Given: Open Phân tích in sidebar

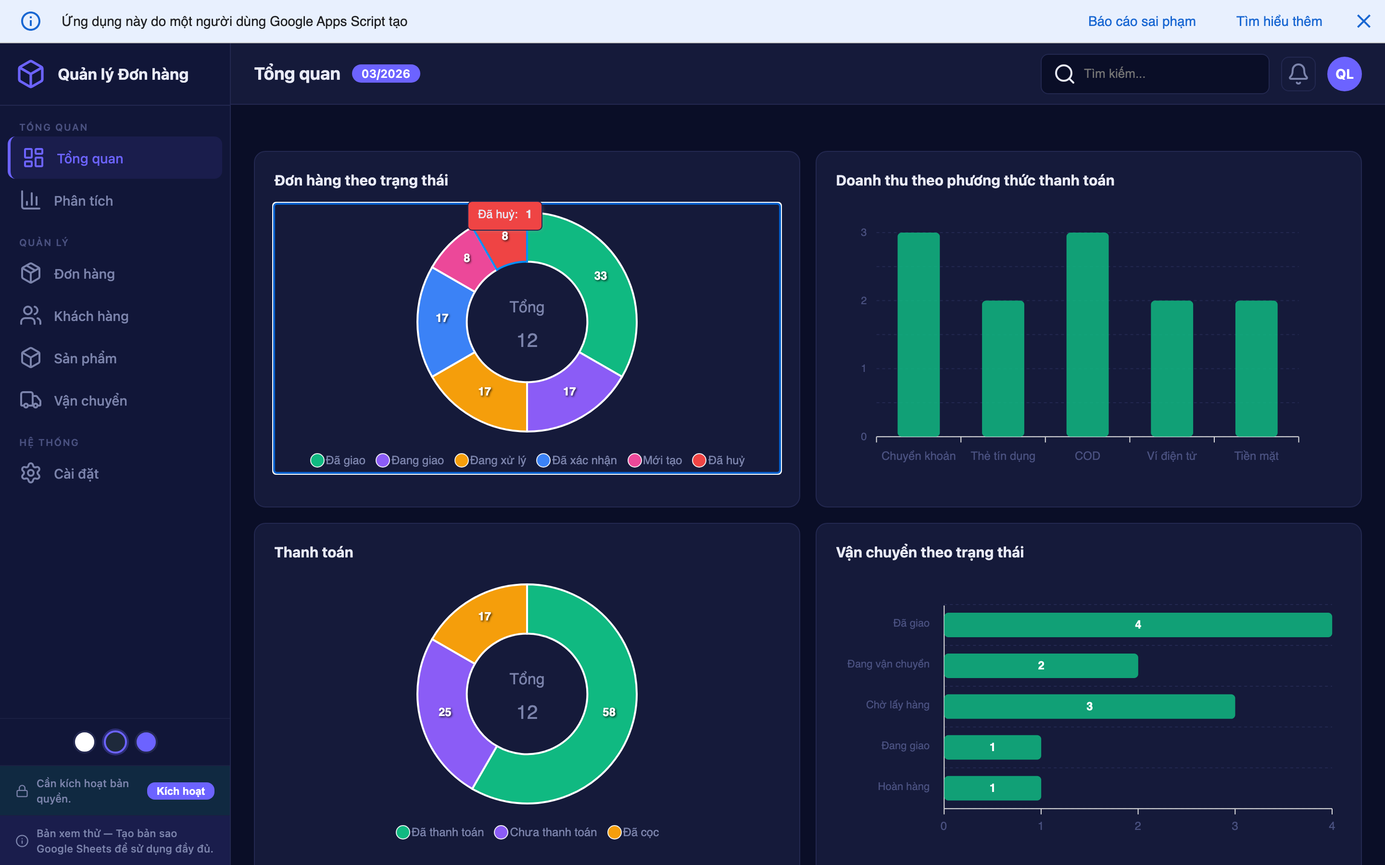Looking at the screenshot, I should tap(84, 201).
